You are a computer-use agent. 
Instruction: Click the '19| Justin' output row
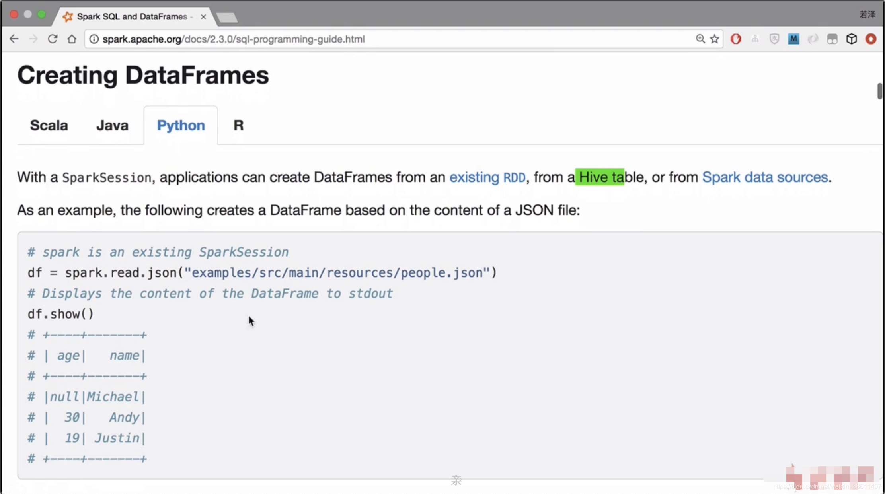point(87,438)
